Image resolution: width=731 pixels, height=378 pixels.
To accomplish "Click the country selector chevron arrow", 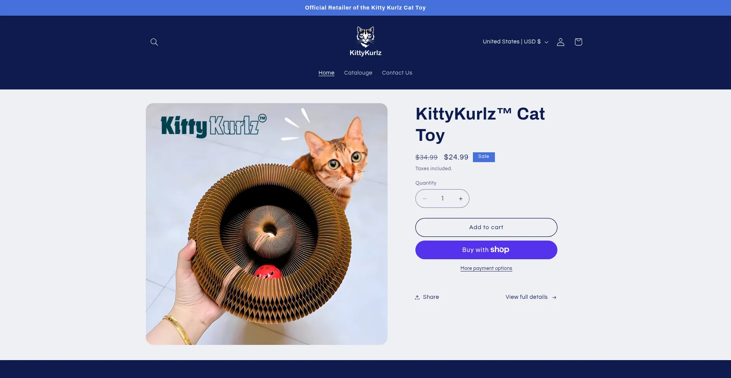I will [546, 42].
